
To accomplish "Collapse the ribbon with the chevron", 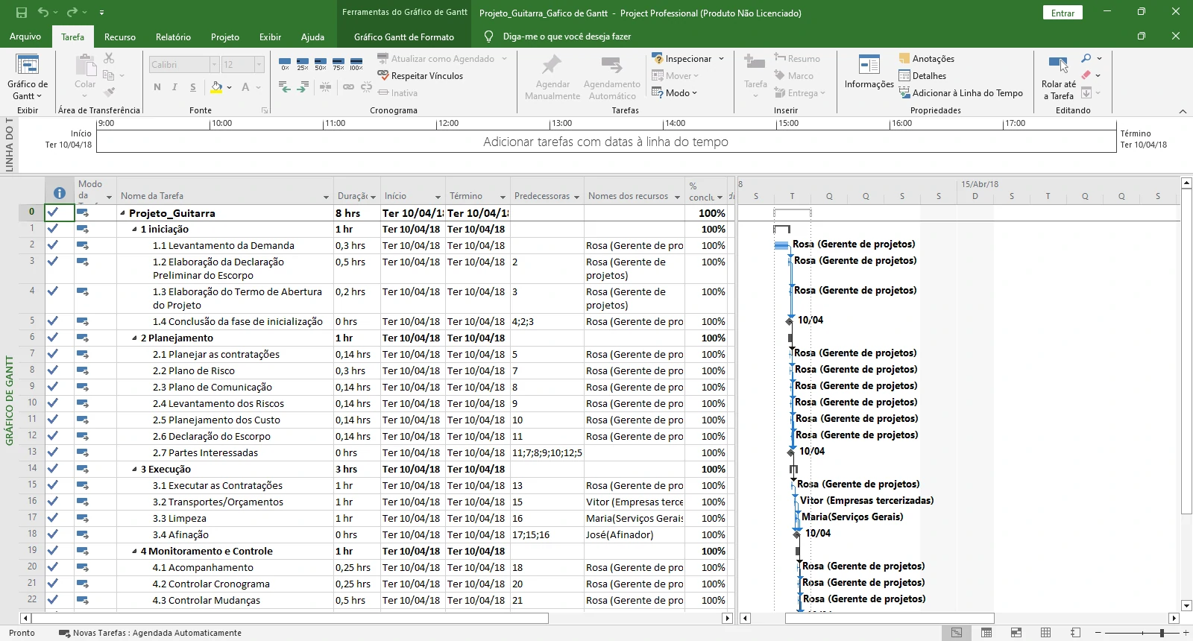I will click(1183, 111).
